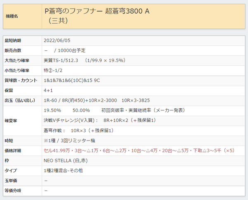Screen dimensions: 248x200
Task: Select the 保留 row label
Action: 9,90
